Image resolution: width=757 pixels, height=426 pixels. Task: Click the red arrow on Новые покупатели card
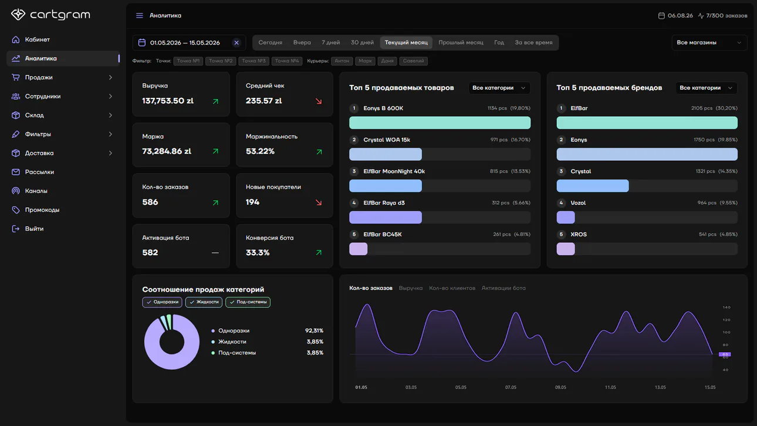[319, 202]
